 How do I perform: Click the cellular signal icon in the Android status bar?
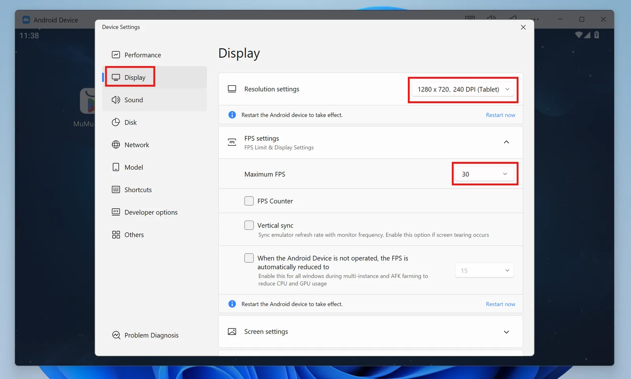[x=587, y=35]
